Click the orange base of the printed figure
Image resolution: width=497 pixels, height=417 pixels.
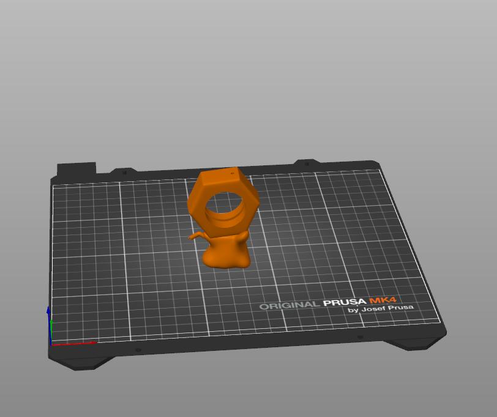226,257
